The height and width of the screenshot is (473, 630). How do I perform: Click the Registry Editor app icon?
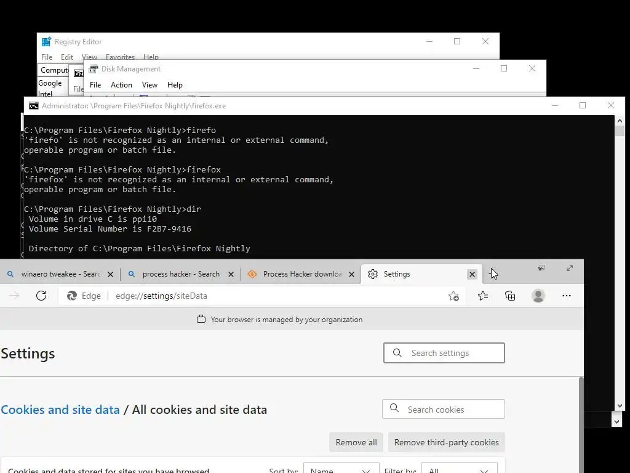pyautogui.click(x=46, y=41)
